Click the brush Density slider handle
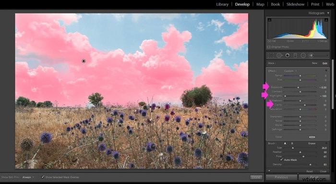Screen dimensions: 336x184 pyautogui.click(x=310, y=164)
